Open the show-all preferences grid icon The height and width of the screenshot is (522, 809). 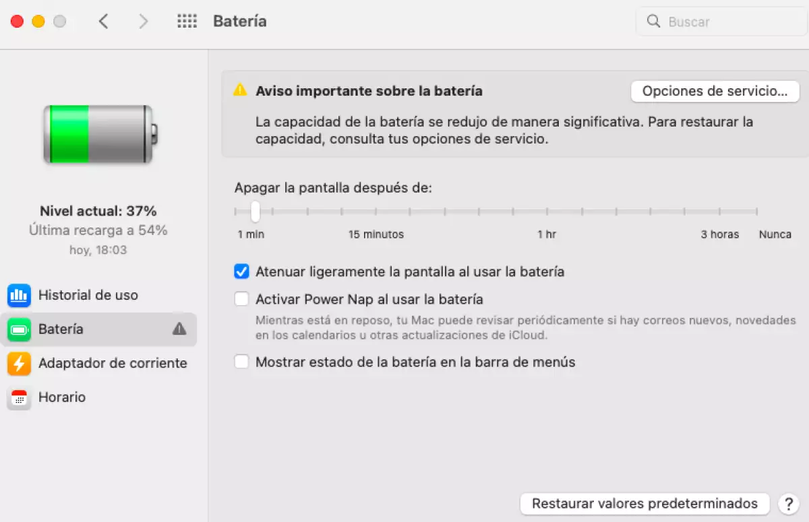pos(187,22)
